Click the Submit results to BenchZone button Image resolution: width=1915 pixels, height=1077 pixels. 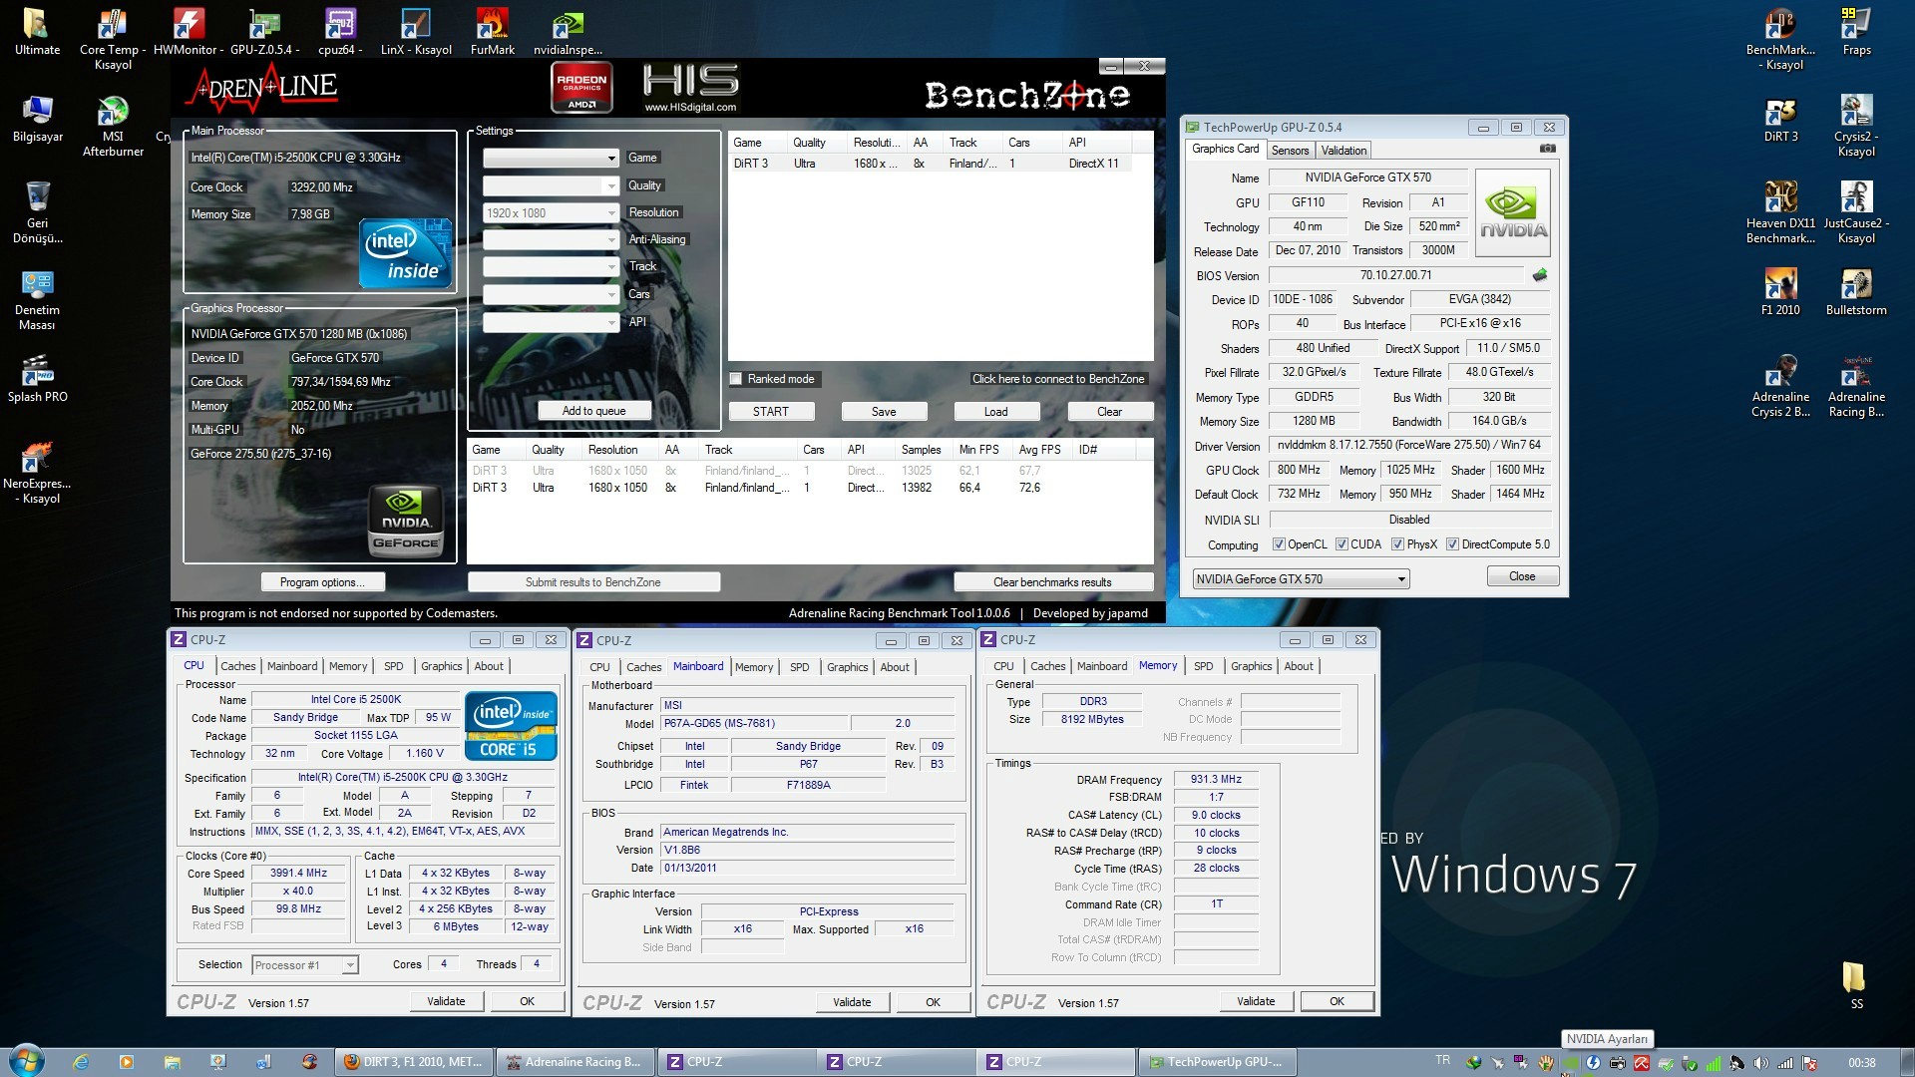(591, 583)
